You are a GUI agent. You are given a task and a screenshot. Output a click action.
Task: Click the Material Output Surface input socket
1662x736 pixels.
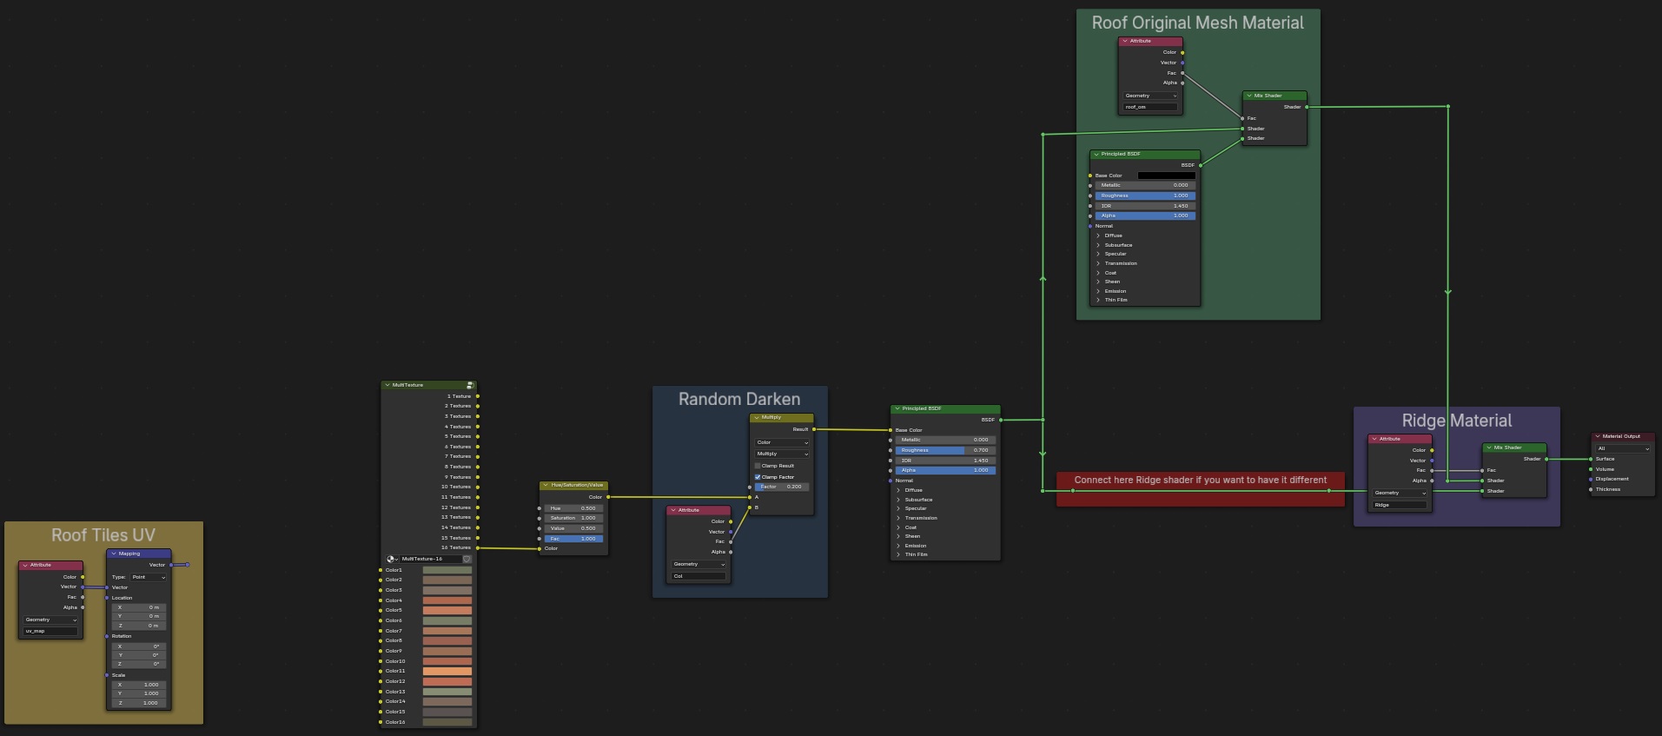[x=1591, y=459]
